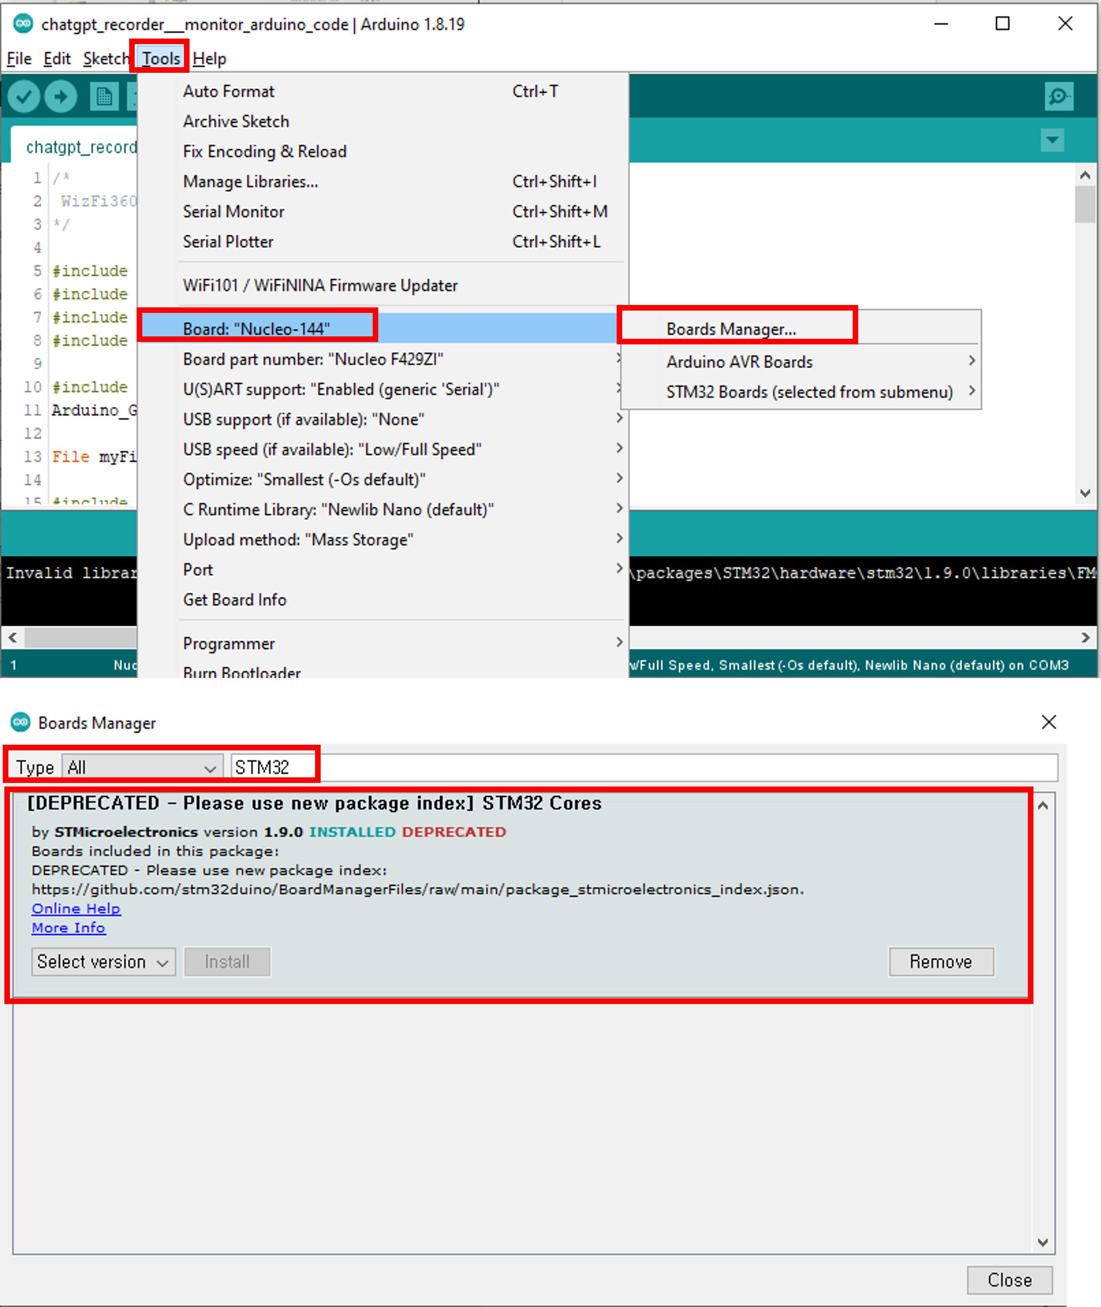Expand Board "Nucleo-144" submenu
Image resolution: width=1101 pixels, height=1307 pixels.
click(383, 328)
